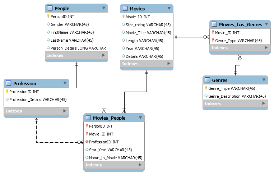Select the Movies_has_Genres table title
Screen dimensions: 274x175
pos(241,25)
